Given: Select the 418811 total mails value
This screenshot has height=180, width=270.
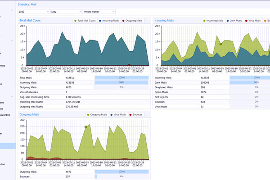Looking at the screenshot, I should pyautogui.click(x=70, y=78).
